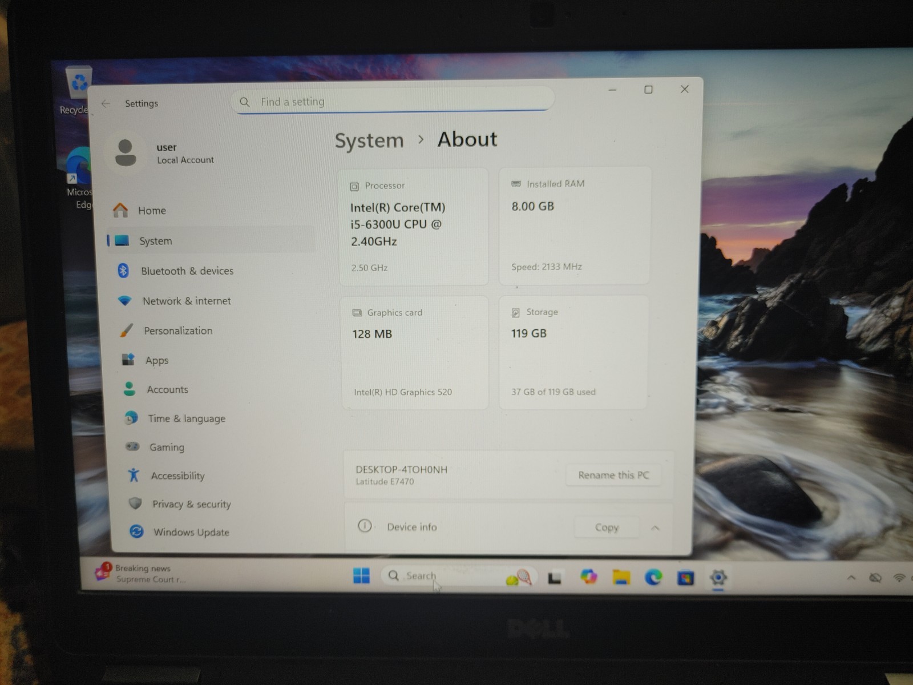
Task: Click the Storage info card
Action: (x=574, y=352)
